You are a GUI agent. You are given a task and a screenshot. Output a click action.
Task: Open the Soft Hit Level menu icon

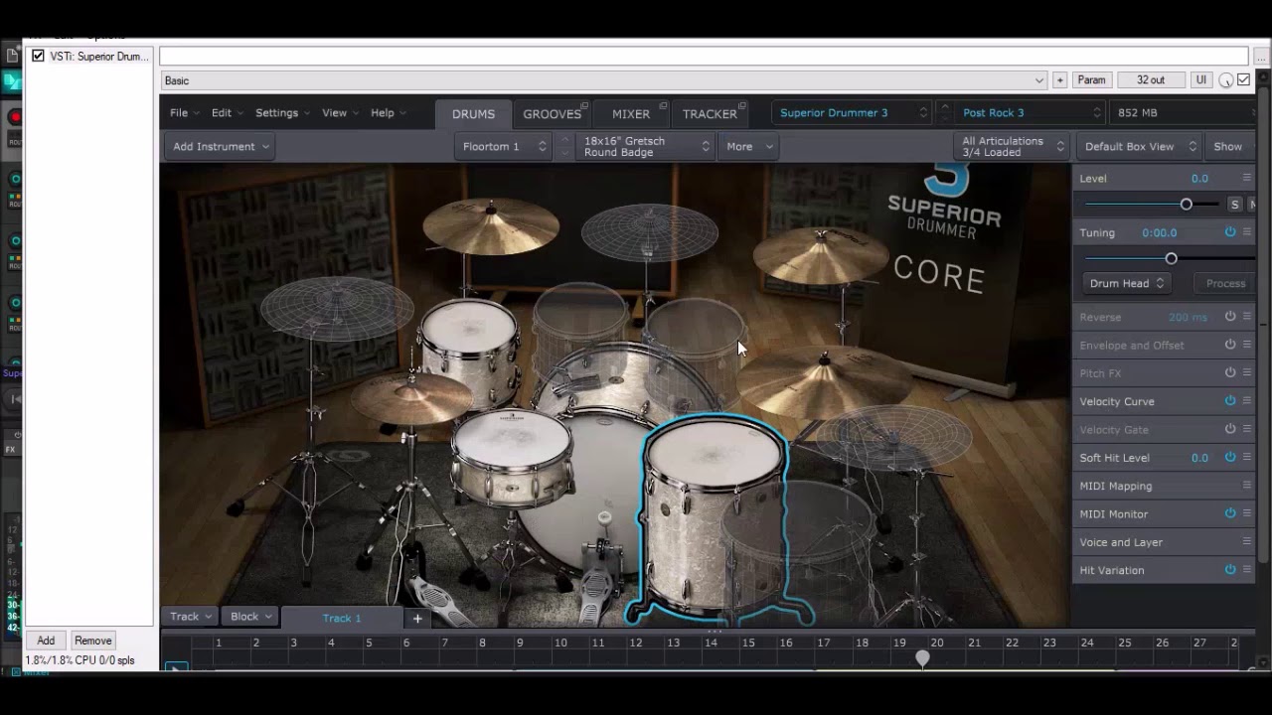[x=1247, y=458]
